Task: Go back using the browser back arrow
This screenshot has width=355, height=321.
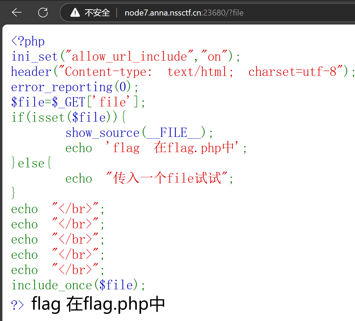Action: coord(16,13)
